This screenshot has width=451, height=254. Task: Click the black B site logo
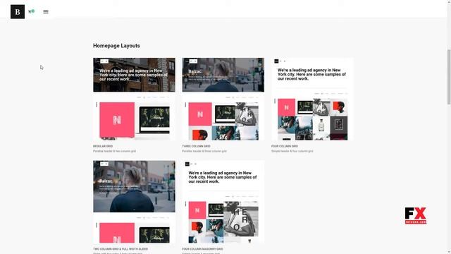[x=18, y=12]
